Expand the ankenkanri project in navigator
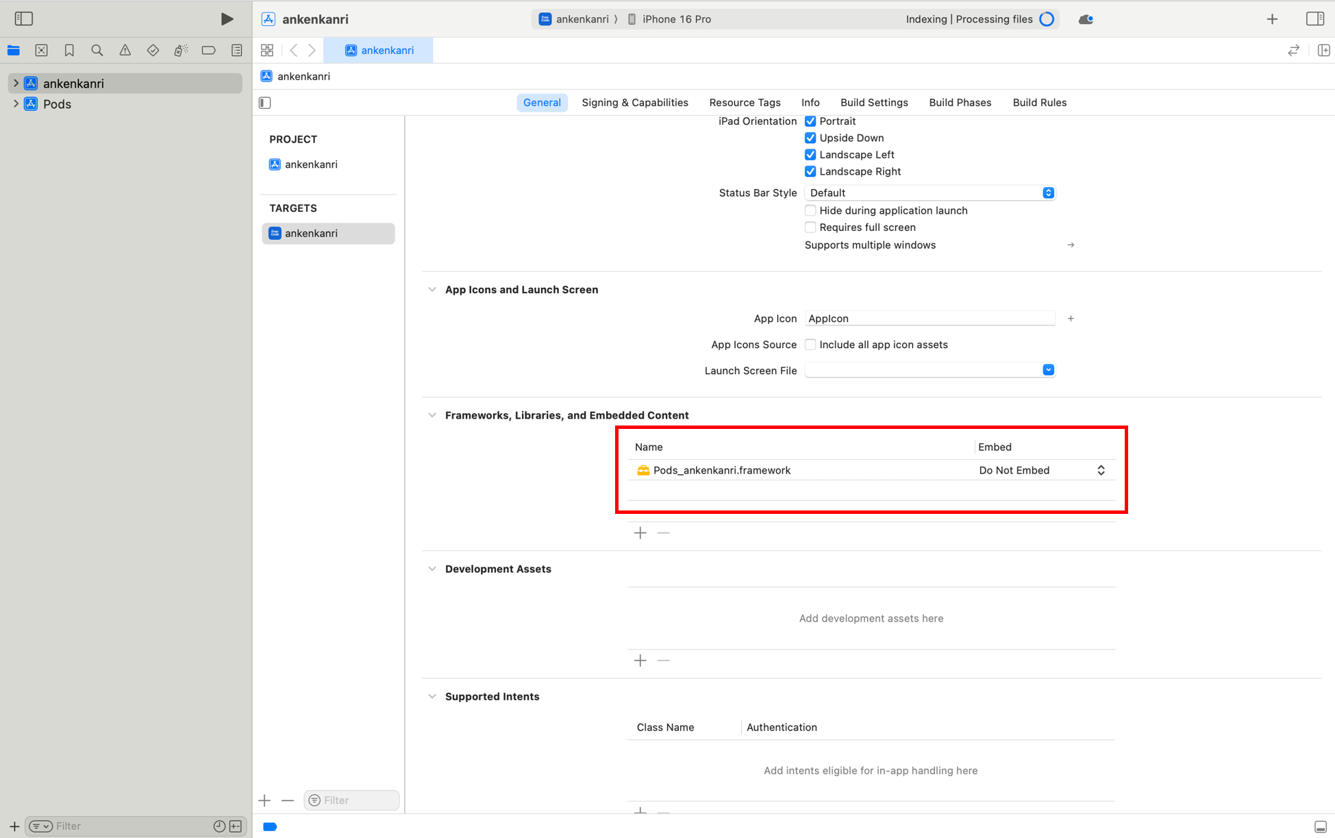This screenshot has width=1335, height=838. coord(16,83)
